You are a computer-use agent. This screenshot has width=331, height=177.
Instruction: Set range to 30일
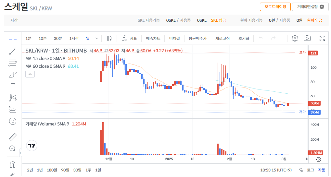click(77, 170)
